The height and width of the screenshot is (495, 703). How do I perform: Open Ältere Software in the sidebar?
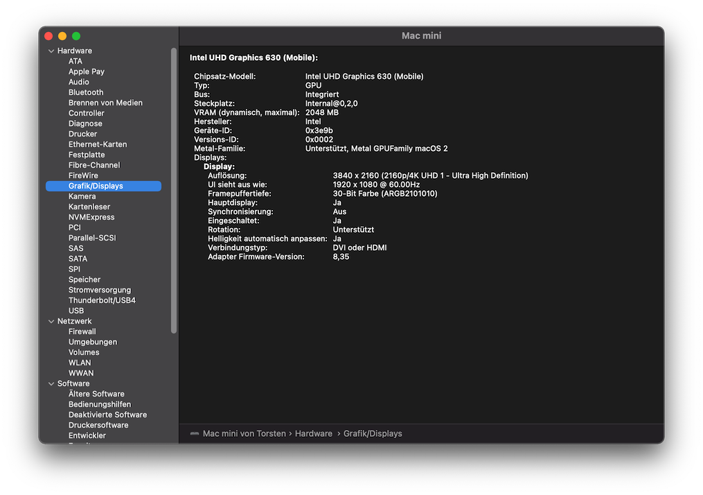[x=96, y=394]
